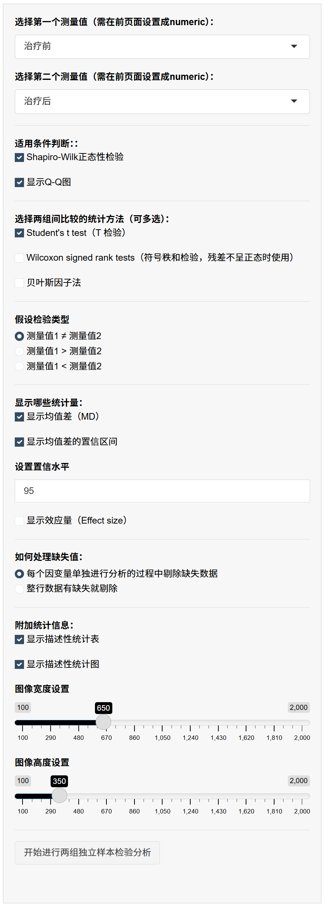
Task: Uncheck Student's t test option
Action: 20,233
